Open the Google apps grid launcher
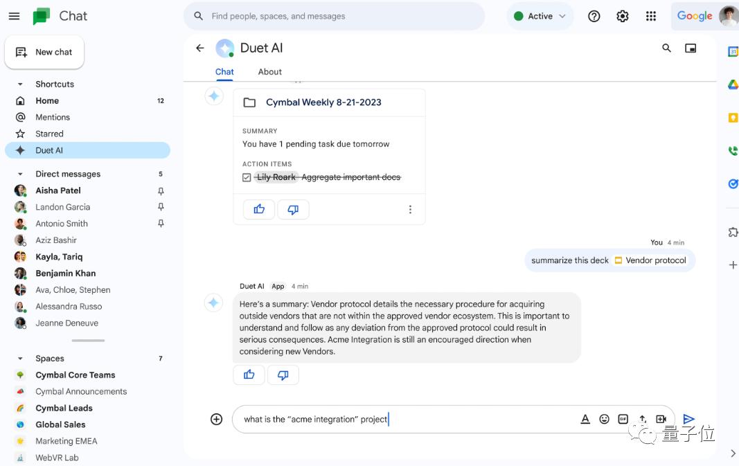The width and height of the screenshot is (739, 466). [x=650, y=16]
